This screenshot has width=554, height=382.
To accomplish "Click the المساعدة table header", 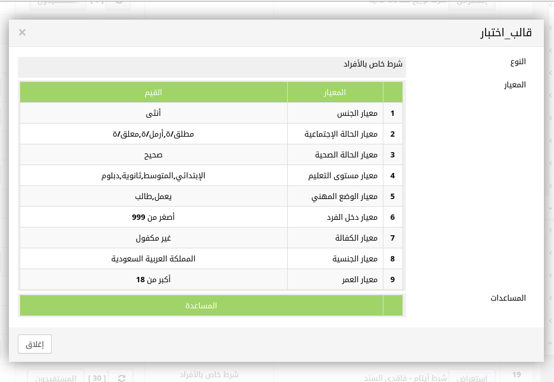I will click(202, 305).
